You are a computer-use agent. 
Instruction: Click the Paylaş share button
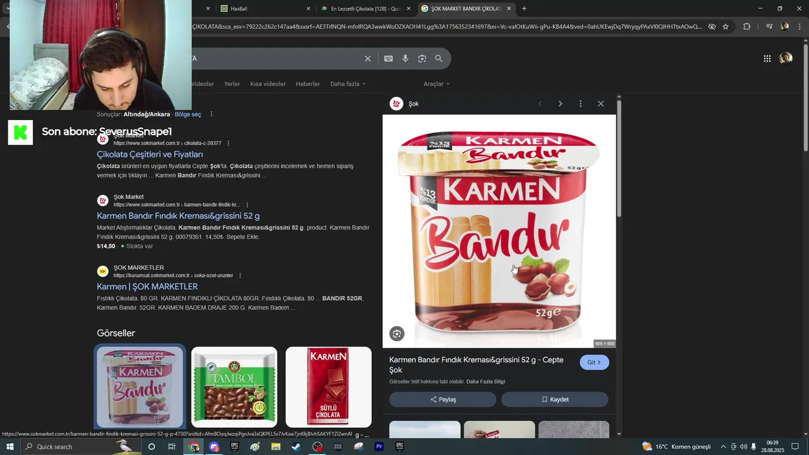[442, 399]
